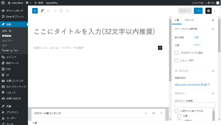Toggle the settings gear sidebar button
The image size is (221, 125).
(209, 11)
